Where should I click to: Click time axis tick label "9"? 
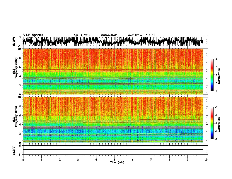[x=187, y=160]
